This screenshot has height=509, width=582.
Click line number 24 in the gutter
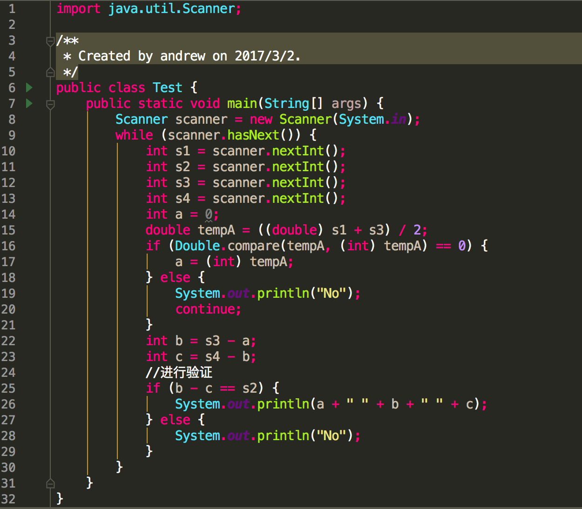pos(8,373)
